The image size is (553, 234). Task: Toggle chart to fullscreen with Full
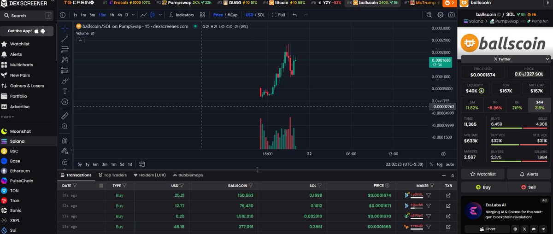point(279,15)
